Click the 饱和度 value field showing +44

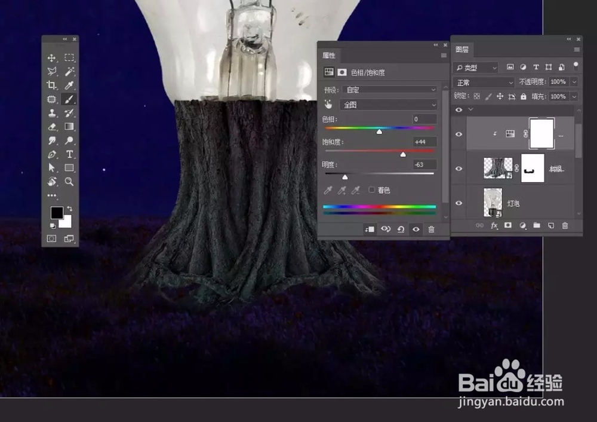point(424,142)
